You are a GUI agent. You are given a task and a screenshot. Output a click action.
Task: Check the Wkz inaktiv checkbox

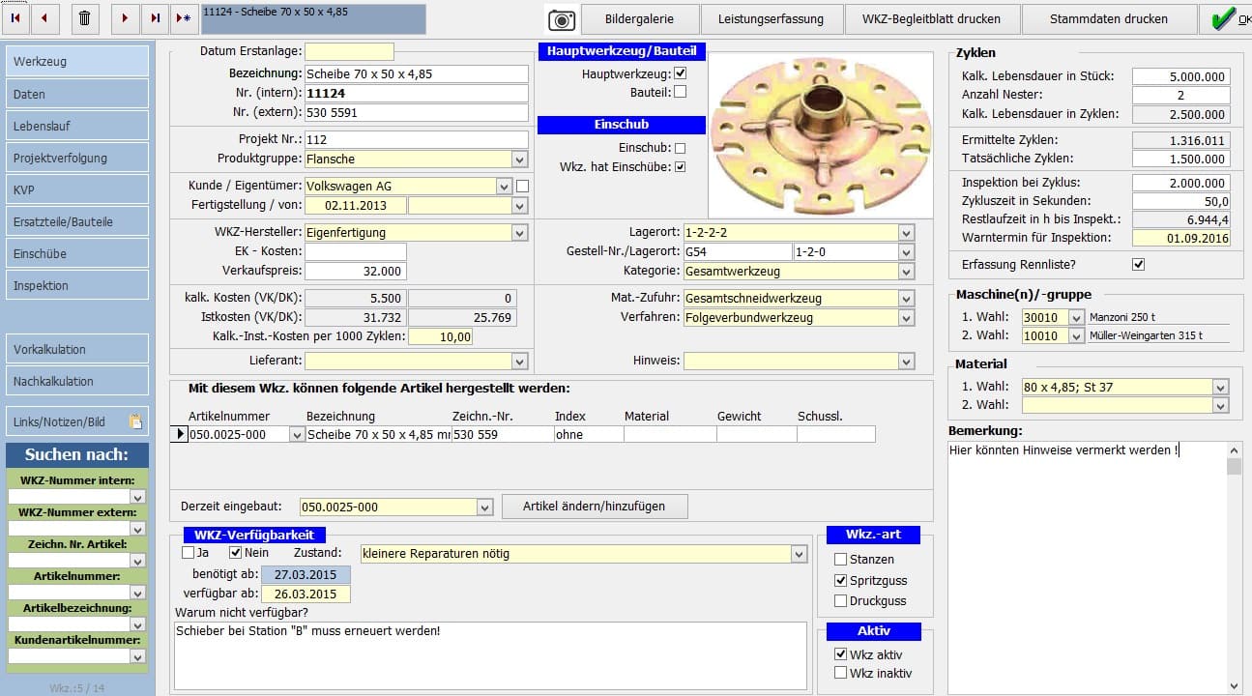pos(840,673)
